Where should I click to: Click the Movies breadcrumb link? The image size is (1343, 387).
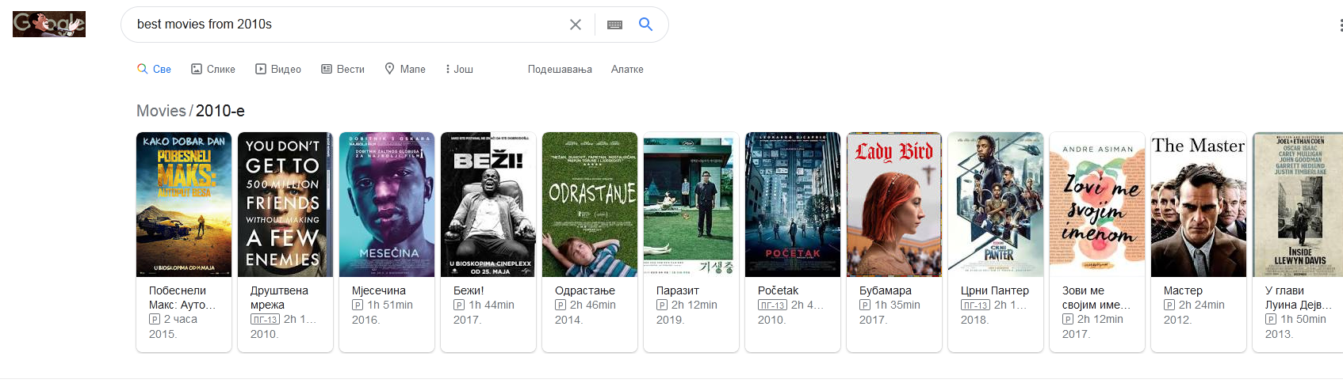tap(161, 111)
